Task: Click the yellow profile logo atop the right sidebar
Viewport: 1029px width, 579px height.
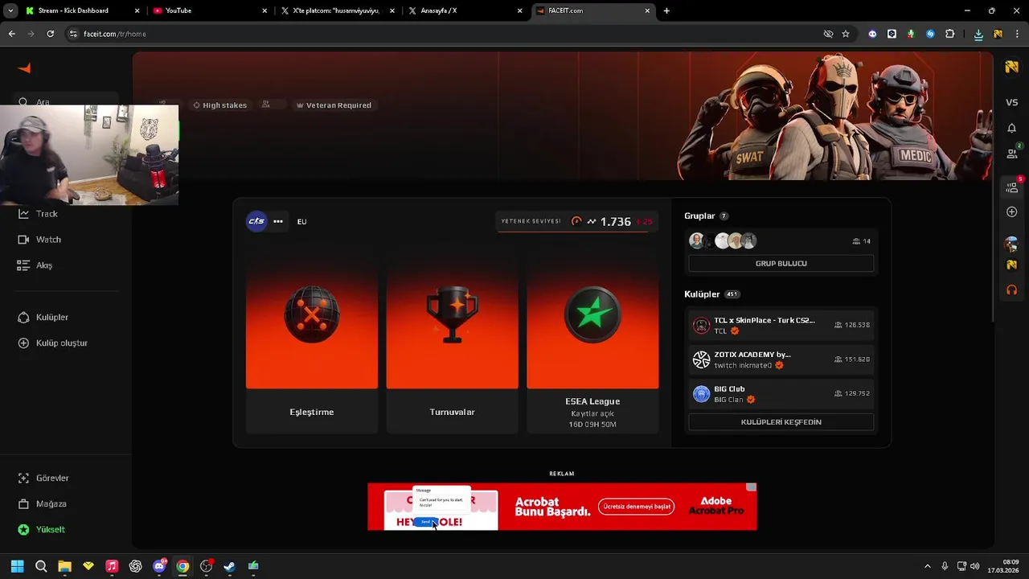Action: point(1012,68)
